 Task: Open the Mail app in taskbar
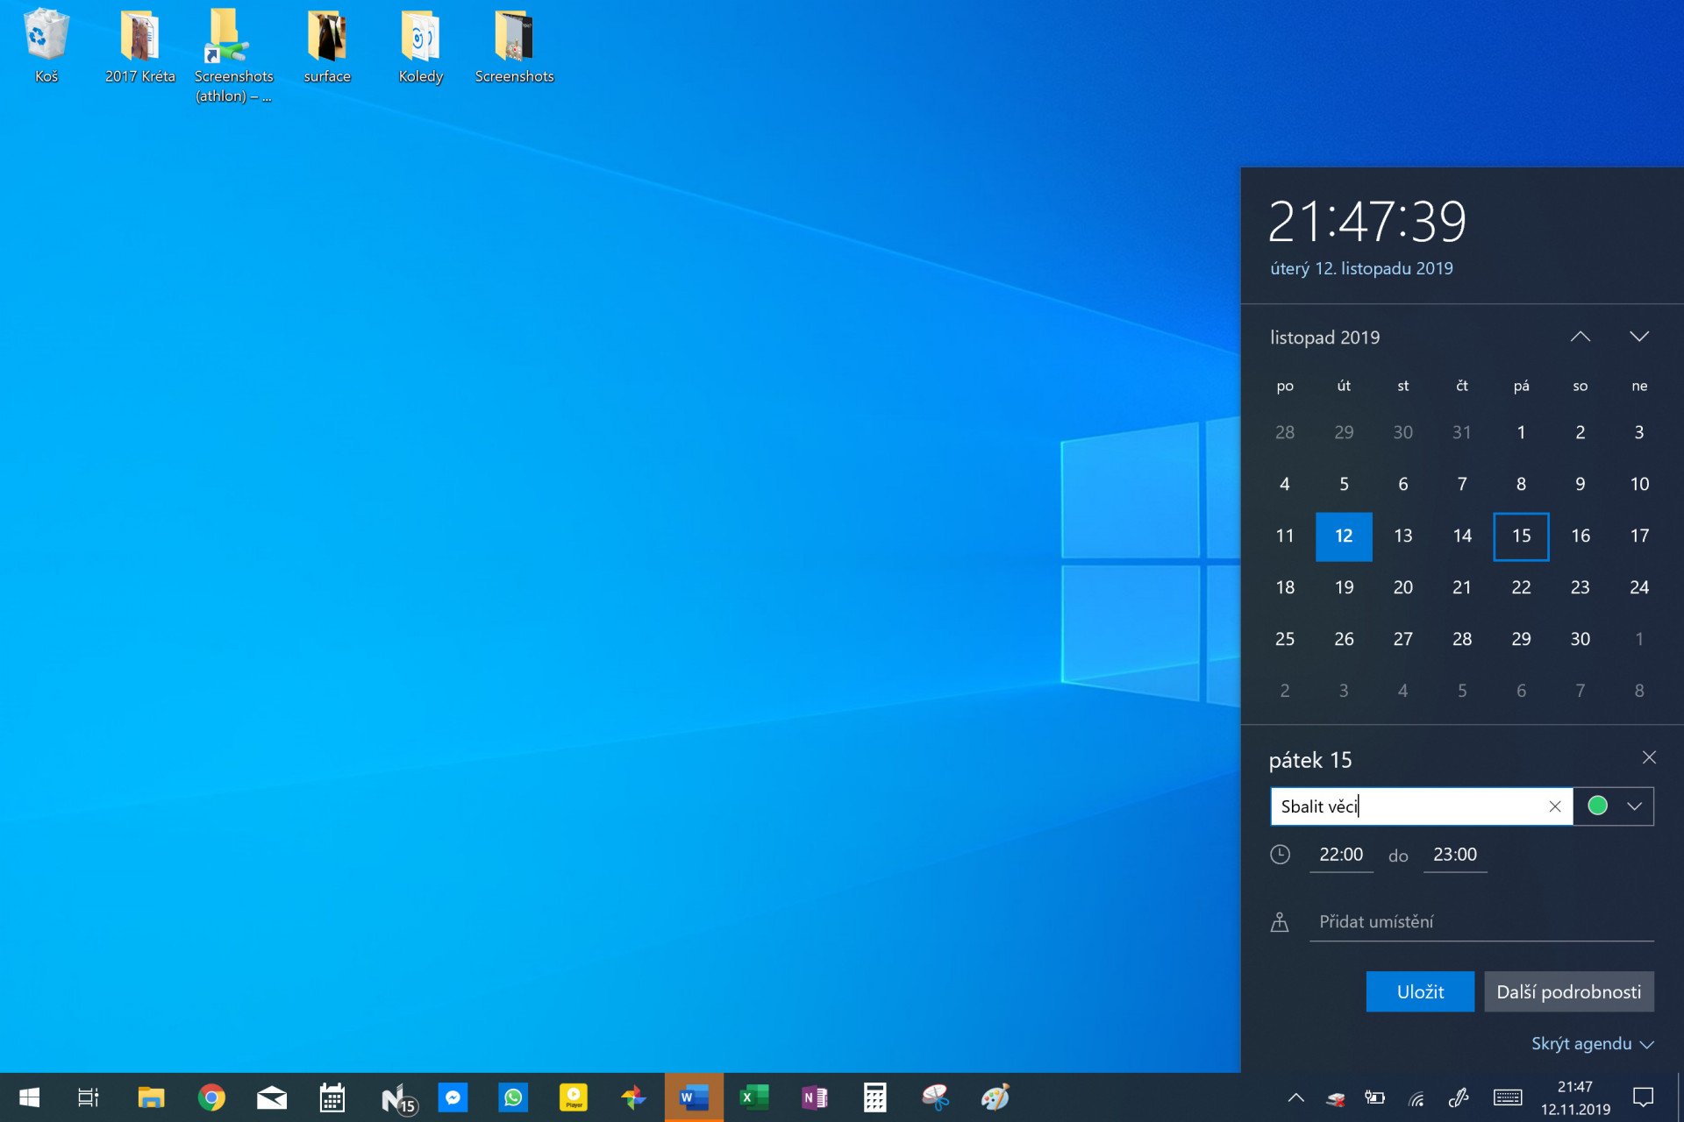[x=272, y=1097]
